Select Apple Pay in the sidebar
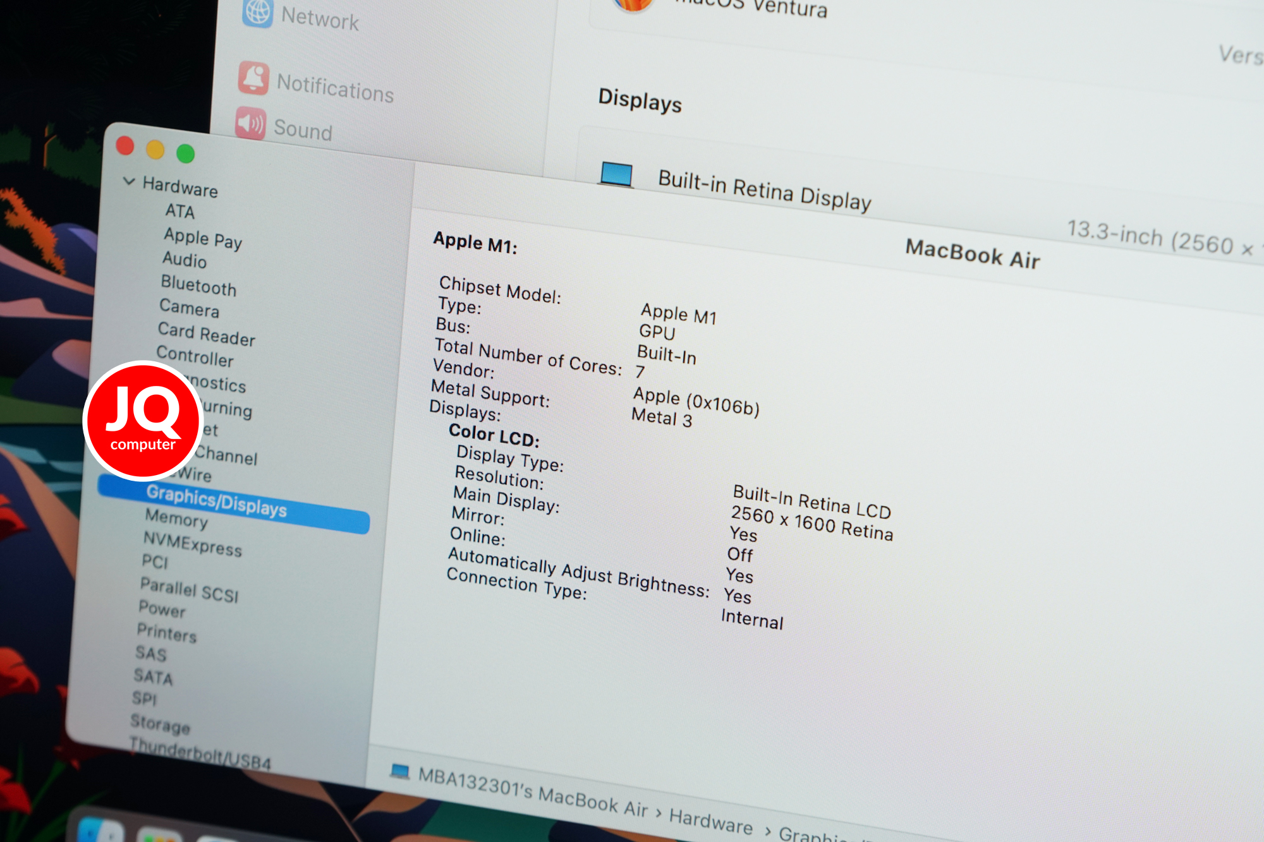Image resolution: width=1264 pixels, height=842 pixels. 203,238
